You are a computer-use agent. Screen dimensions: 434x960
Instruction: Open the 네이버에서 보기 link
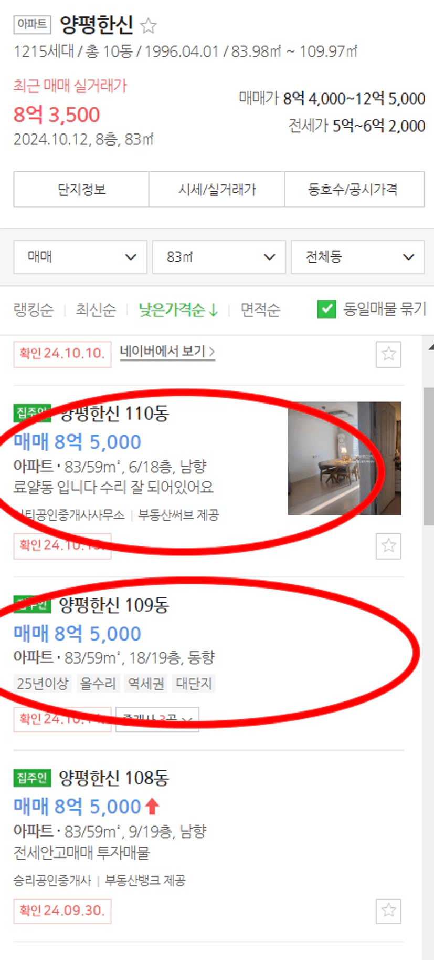[167, 351]
